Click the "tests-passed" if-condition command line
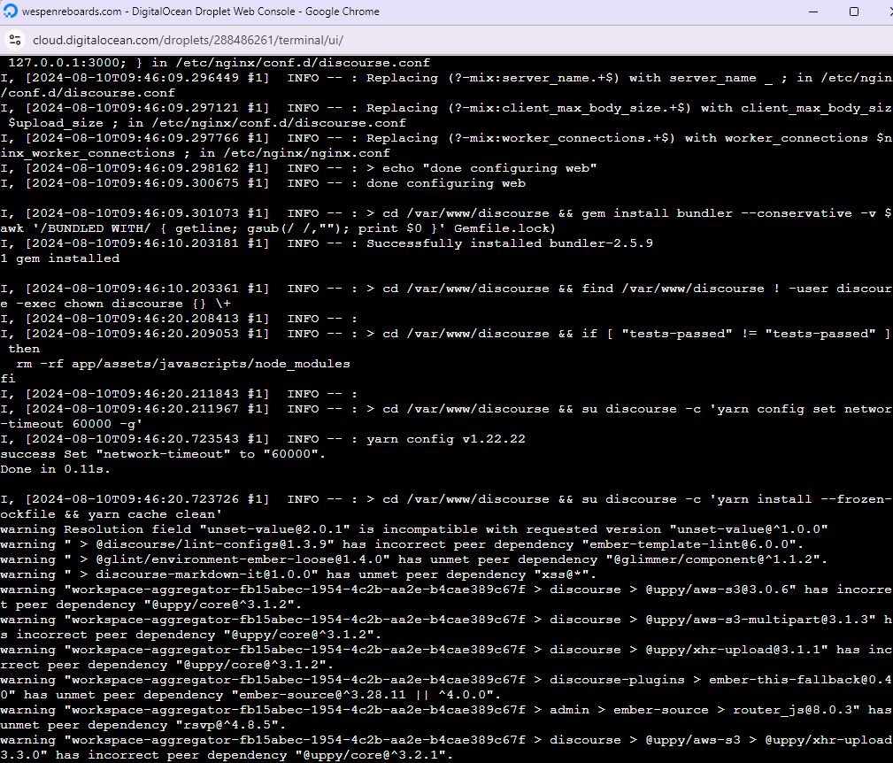 pos(446,334)
